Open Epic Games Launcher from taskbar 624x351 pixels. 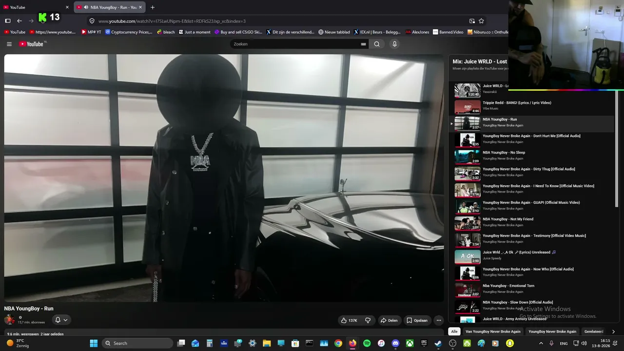pos(424,343)
